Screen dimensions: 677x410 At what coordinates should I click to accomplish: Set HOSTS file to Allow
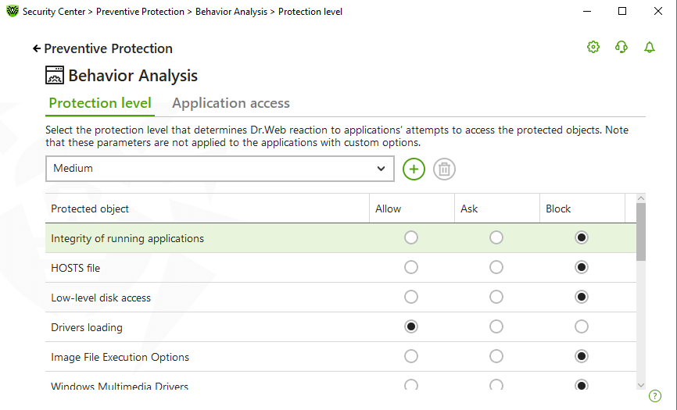(411, 267)
